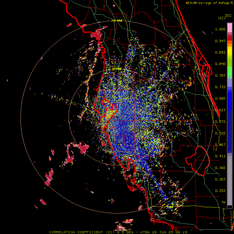Image resolution: width=234 pixels, height=234 pixels.
Task: Click the 0.573 legend value
Action: click(220, 122)
